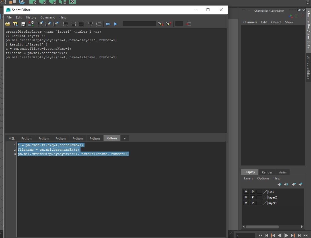Screen dimensions: 311x238
Task: Open the Layer Editor Help menu
Action: tap(277, 178)
